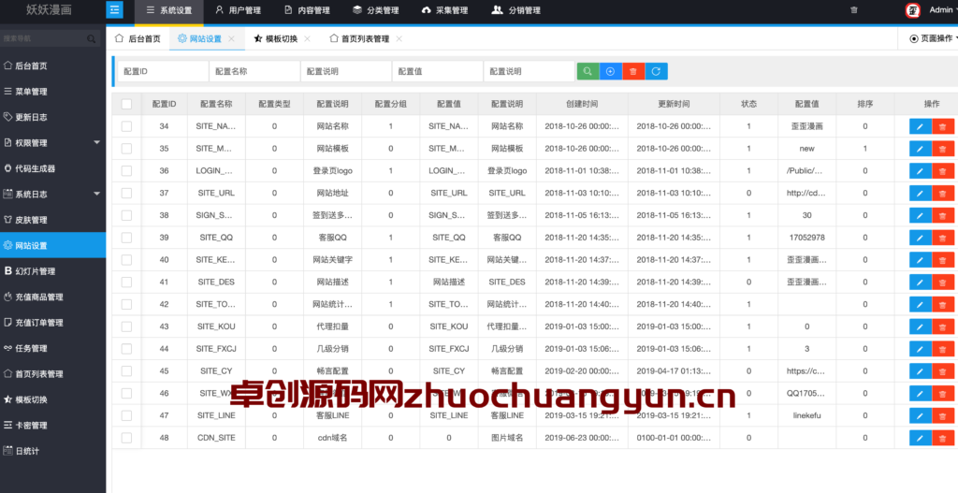Check the row 35 checkbox
Screen dimensions: 958x493
click(x=126, y=149)
